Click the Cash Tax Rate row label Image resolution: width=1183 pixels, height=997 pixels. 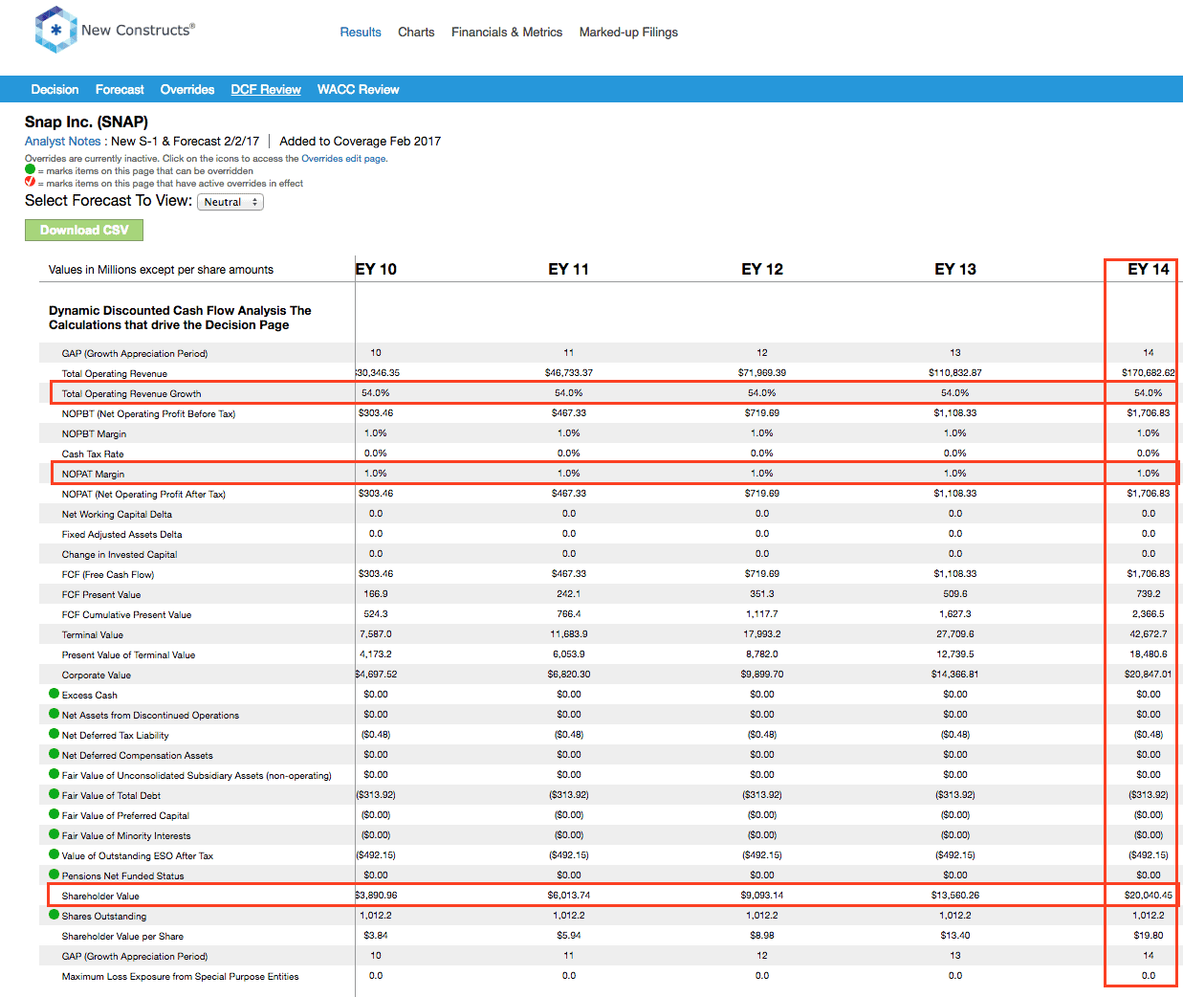93,454
